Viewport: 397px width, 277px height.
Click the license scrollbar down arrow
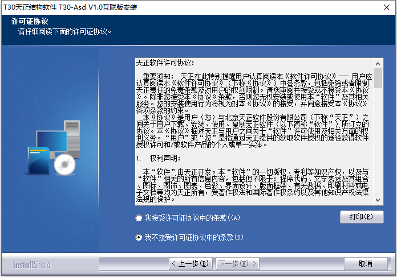point(378,200)
